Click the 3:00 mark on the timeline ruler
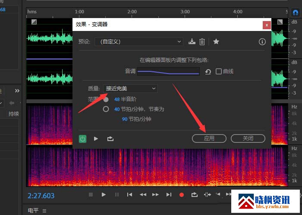The height and width of the screenshot is (215, 302). click(x=185, y=12)
